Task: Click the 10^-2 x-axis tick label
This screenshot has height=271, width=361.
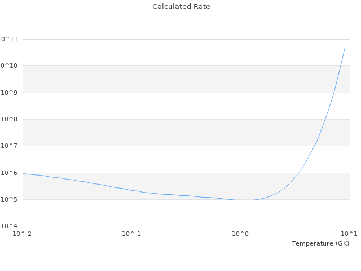Action: pos(23,234)
